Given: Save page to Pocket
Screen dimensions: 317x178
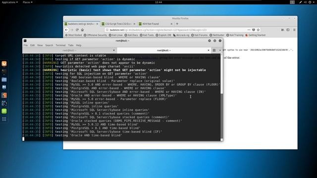Looking at the screenshot, I should point(254,30).
